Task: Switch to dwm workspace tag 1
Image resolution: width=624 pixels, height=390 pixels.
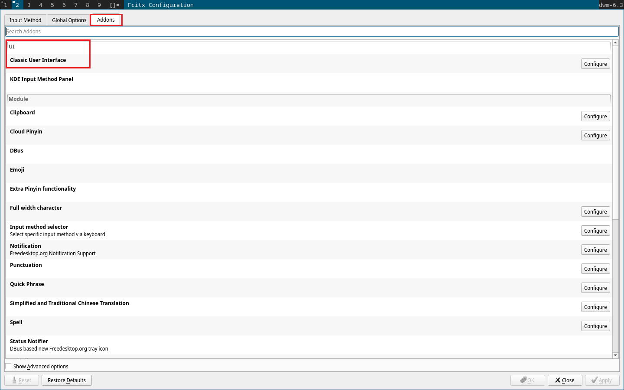Action: pos(6,5)
